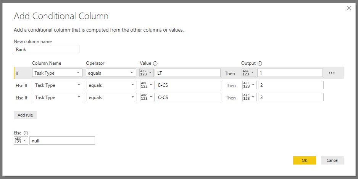This screenshot has width=358, height=179.
Task: Click the 'Else If' label on B-CS row
Action: coord(21,86)
